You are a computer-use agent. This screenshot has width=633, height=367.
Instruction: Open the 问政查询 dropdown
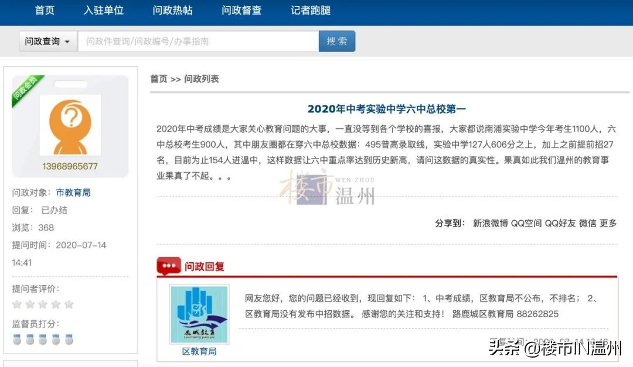(47, 41)
